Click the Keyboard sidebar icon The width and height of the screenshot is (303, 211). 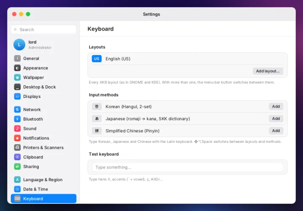point(17,198)
